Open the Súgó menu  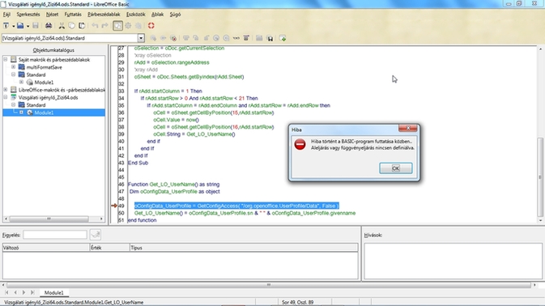(x=175, y=15)
